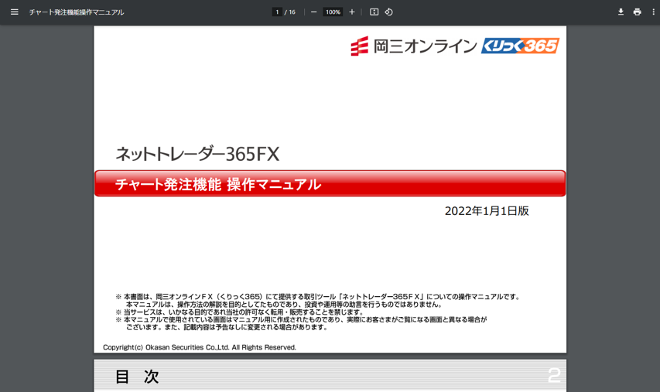
Task: Zoom in with the plus button
Action: click(x=352, y=12)
